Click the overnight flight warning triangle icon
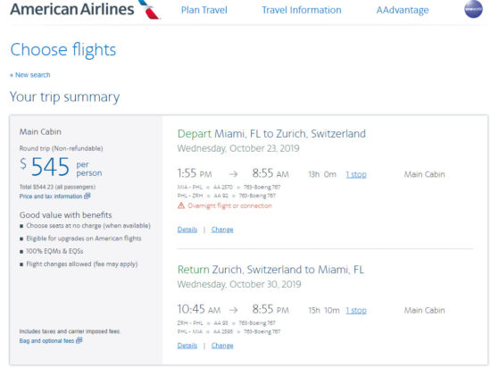This screenshot has height=368, width=491. coord(181,205)
